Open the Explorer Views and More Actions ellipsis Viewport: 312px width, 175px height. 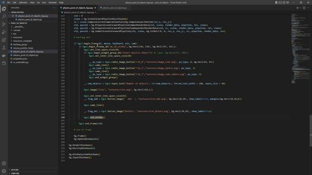click(54, 8)
